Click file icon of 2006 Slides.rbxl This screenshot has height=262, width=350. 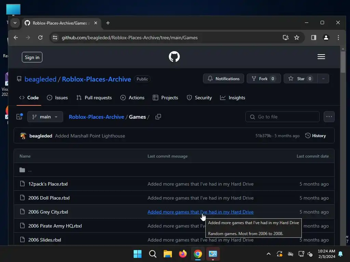pos(22,240)
